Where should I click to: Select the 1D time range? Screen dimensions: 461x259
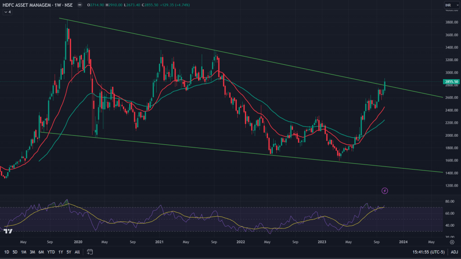[6, 252]
